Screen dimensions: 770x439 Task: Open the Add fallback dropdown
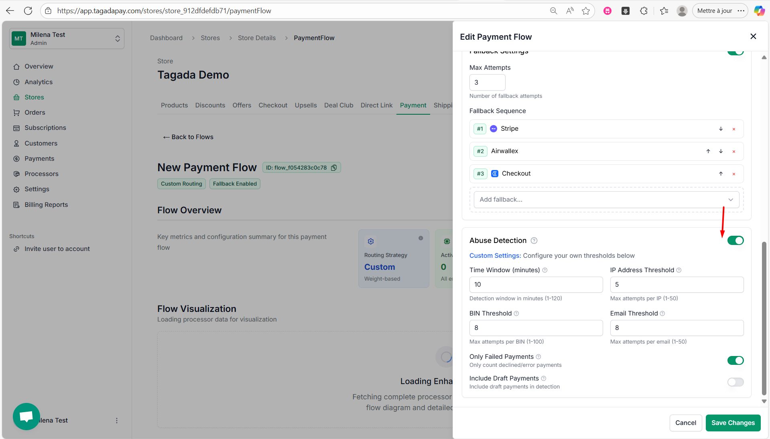tap(606, 200)
